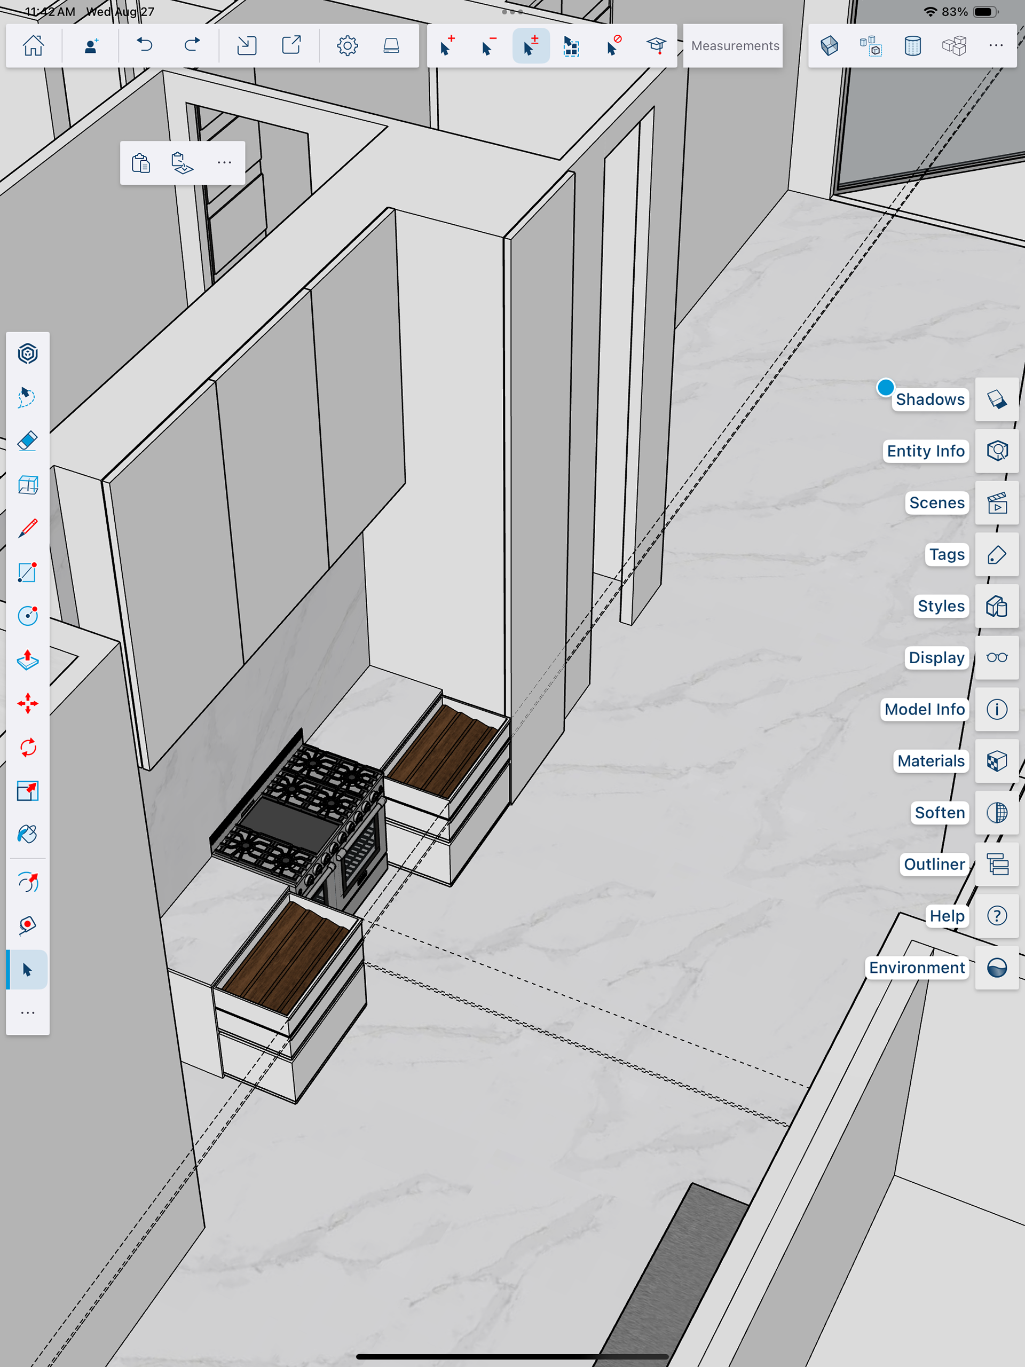Select the Rotate tool

click(28, 747)
